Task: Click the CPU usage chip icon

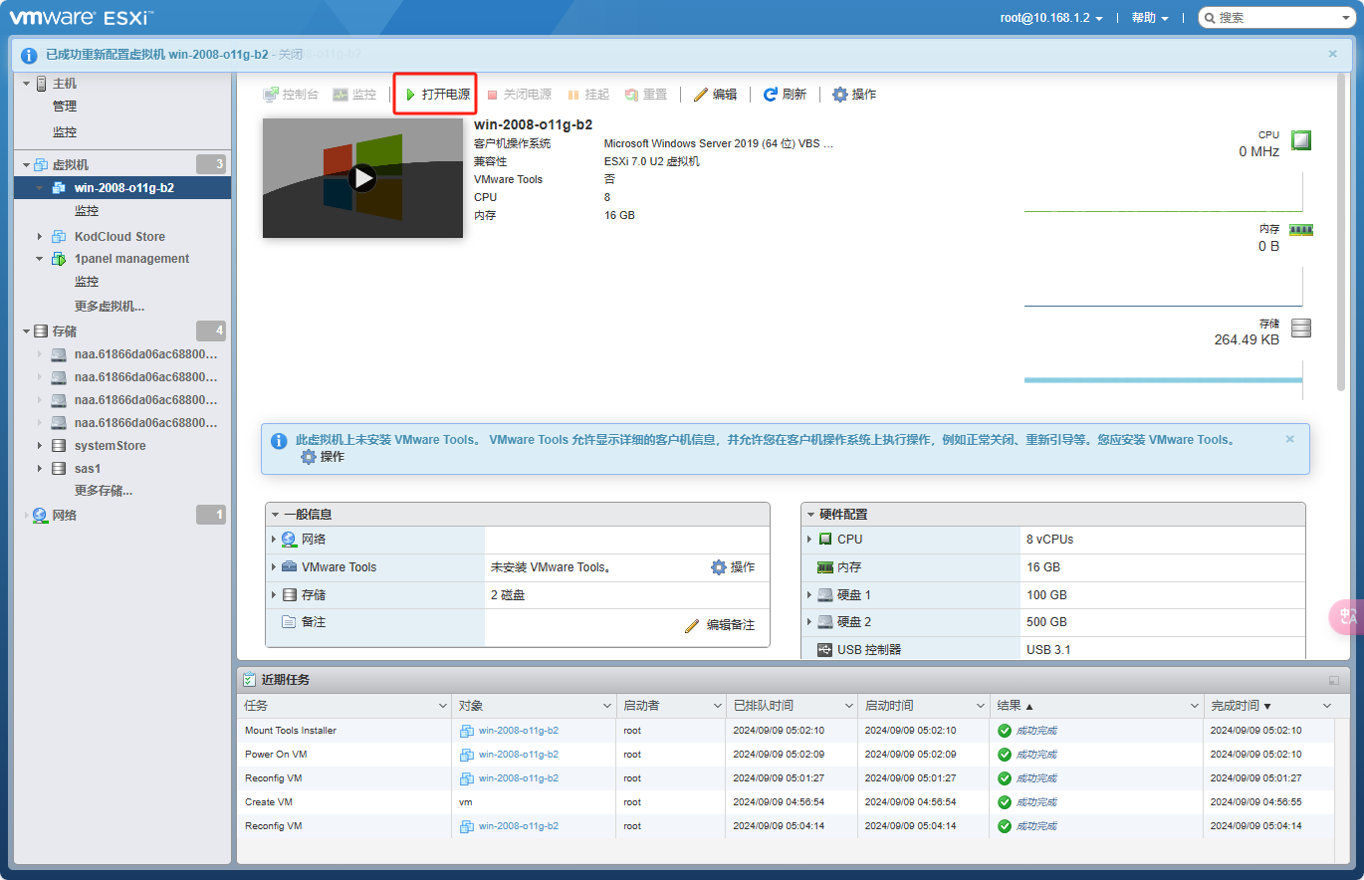Action: pyautogui.click(x=1301, y=140)
